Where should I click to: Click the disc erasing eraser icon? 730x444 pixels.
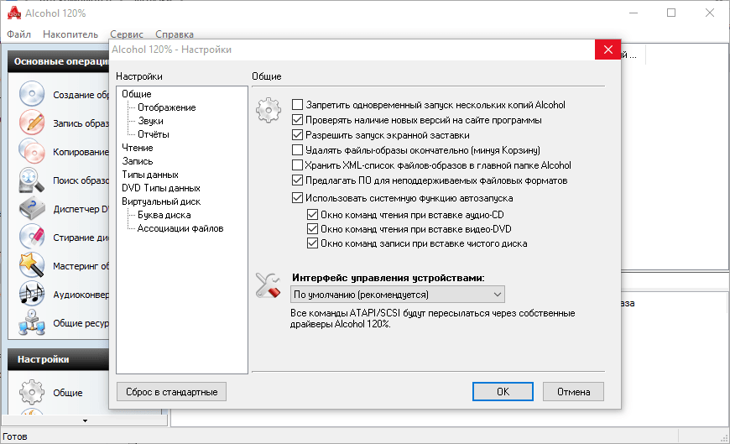[32, 238]
